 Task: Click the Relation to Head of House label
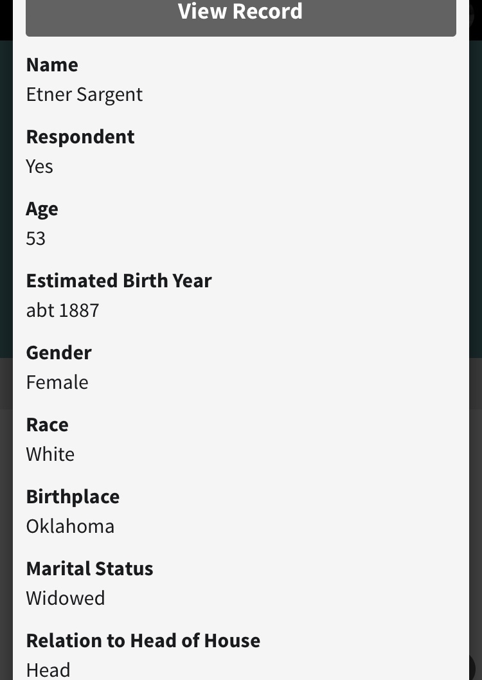point(143,641)
